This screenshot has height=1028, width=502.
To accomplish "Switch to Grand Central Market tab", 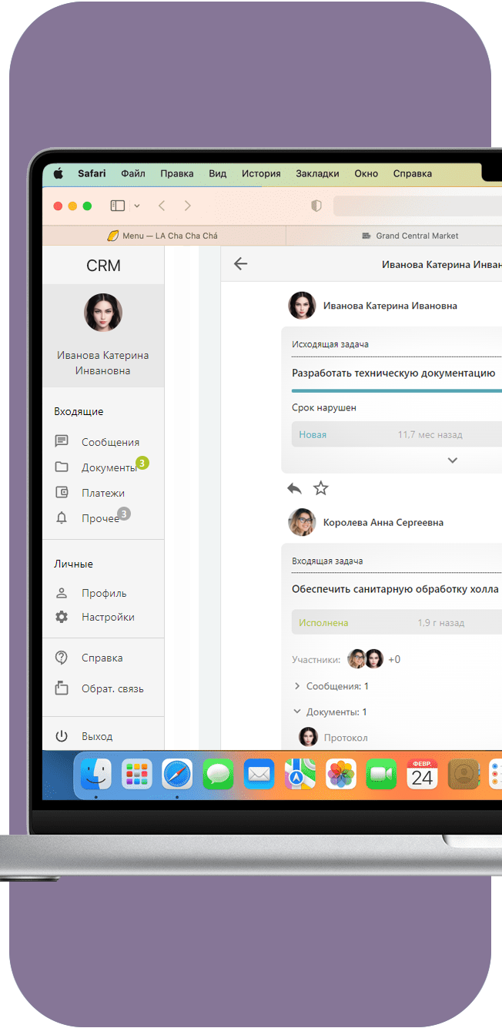I will click(x=416, y=236).
